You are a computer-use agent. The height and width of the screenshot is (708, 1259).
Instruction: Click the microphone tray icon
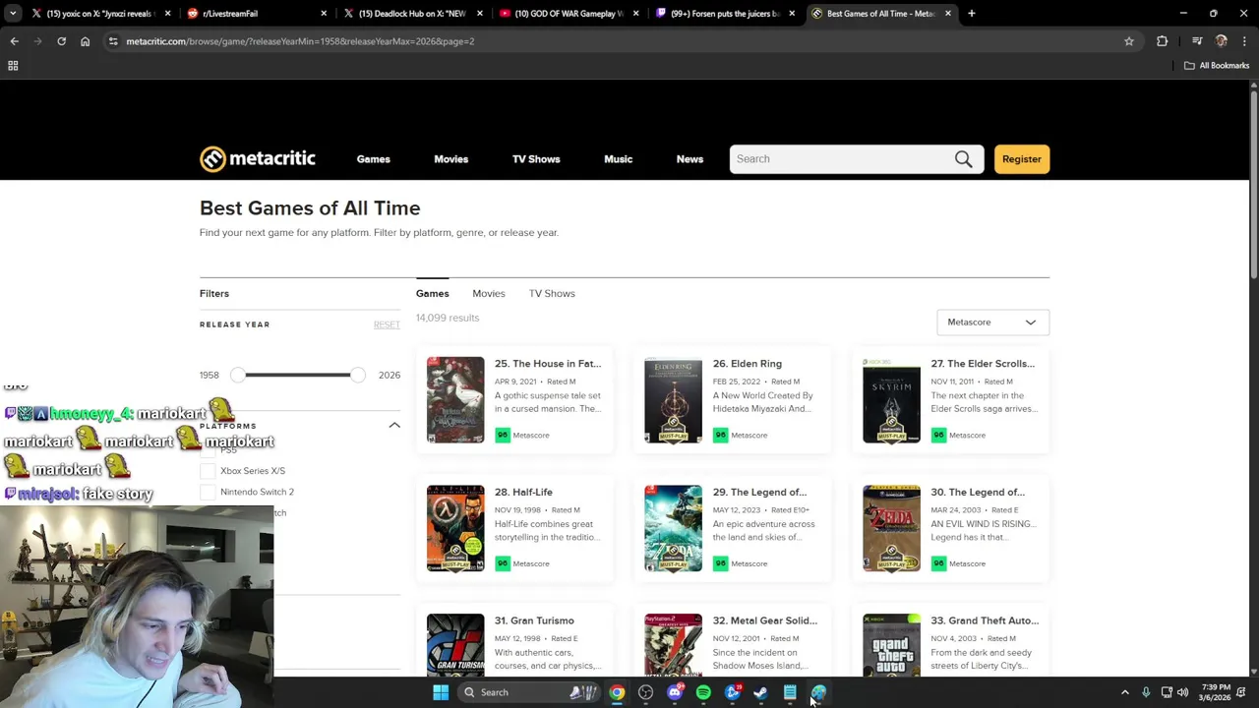pyautogui.click(x=1146, y=692)
